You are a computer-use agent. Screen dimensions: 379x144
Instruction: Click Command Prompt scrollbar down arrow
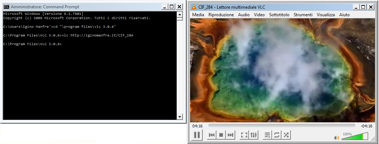180,117
